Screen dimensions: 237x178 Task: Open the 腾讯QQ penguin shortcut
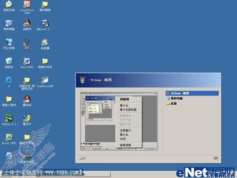pyautogui.click(x=27, y=101)
